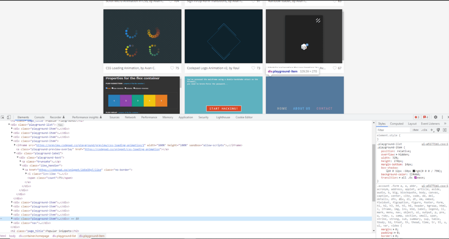The height and width of the screenshot is (239, 449).
Task: Toggle the :hov element state button
Action: [x=415, y=130]
